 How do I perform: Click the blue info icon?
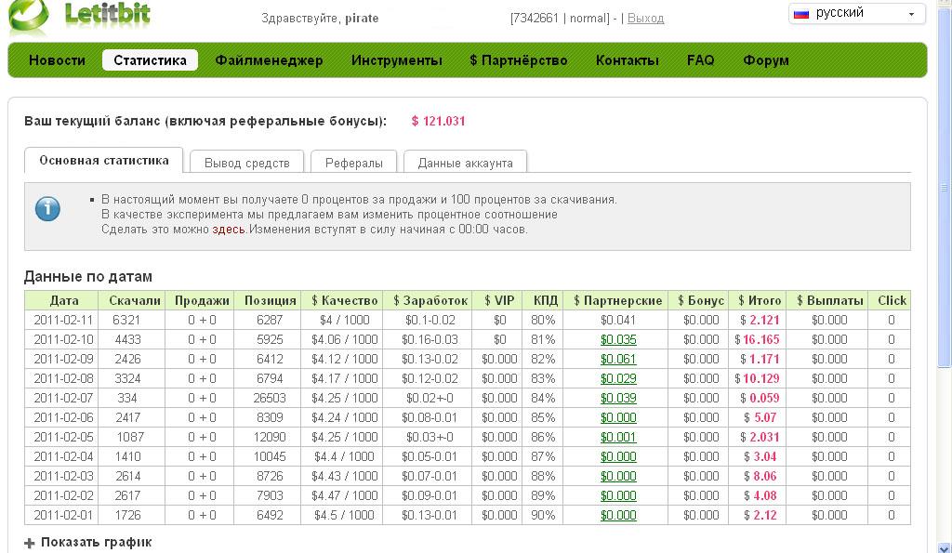47,209
